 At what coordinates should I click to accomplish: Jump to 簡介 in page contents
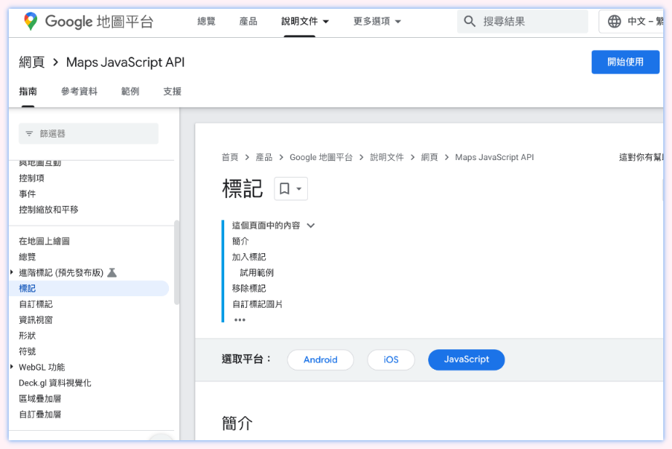(x=240, y=241)
